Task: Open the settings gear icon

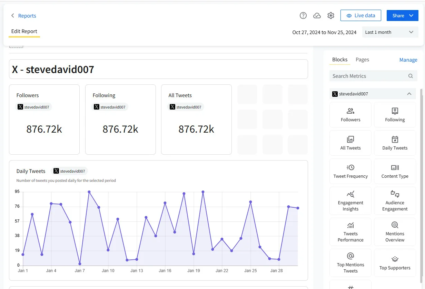Action: [330, 15]
